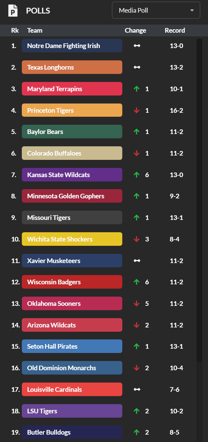Click the no-change arrow for Louisville Cardinals

coord(137,389)
